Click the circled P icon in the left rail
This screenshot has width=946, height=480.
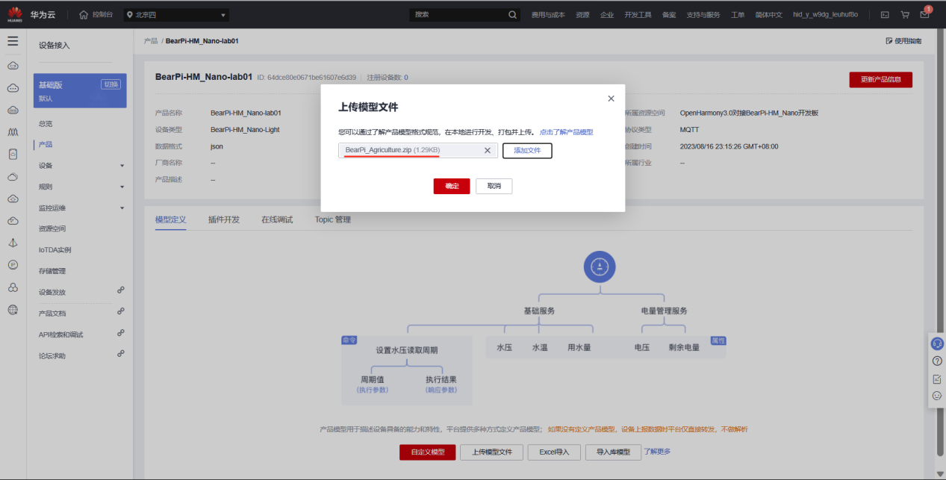point(13,265)
